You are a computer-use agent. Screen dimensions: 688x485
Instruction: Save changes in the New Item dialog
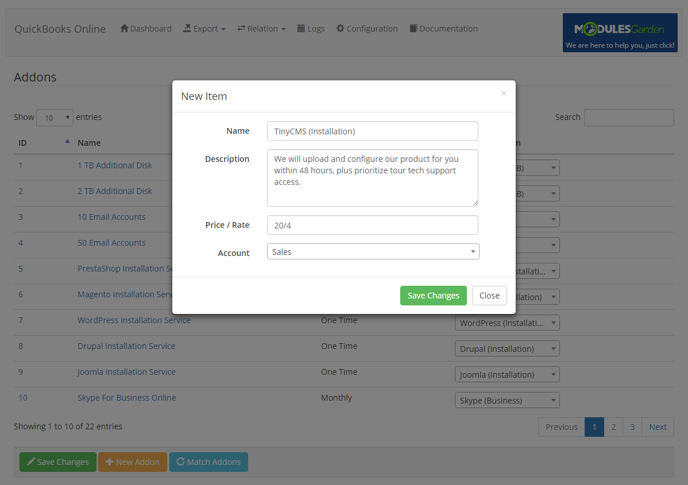click(x=434, y=296)
